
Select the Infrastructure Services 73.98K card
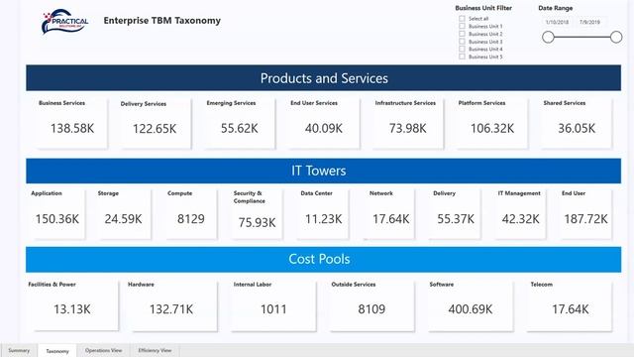407,123
